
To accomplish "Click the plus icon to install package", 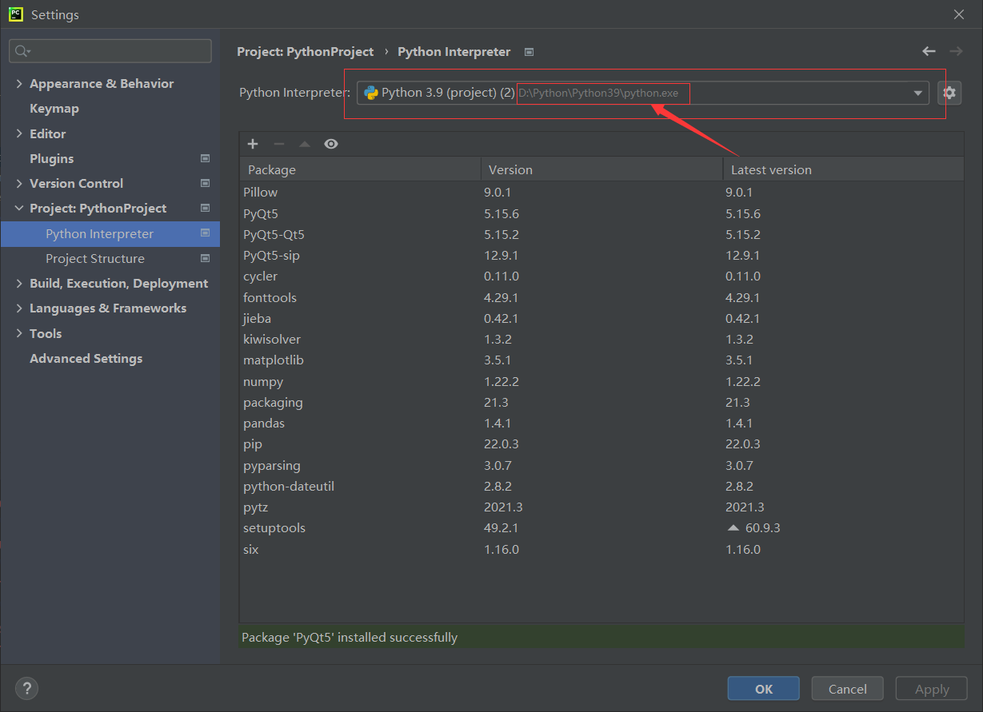I will pos(253,144).
